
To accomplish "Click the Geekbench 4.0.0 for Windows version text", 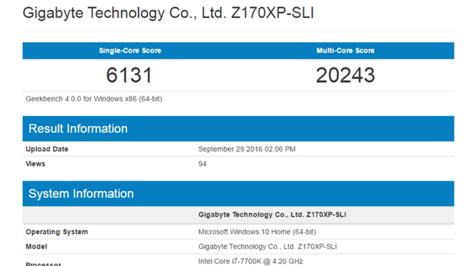I will point(94,99).
